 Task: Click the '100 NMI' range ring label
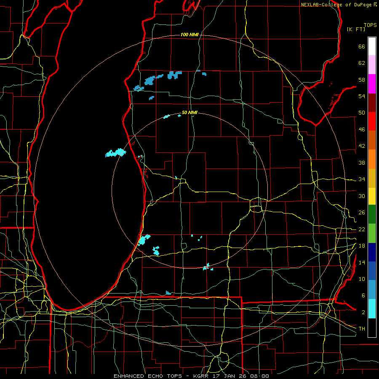point(189,35)
